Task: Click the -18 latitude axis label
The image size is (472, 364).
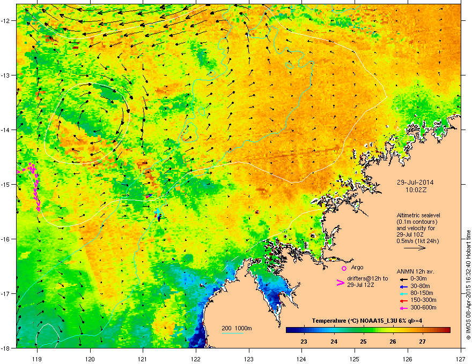Action: (x=6, y=348)
